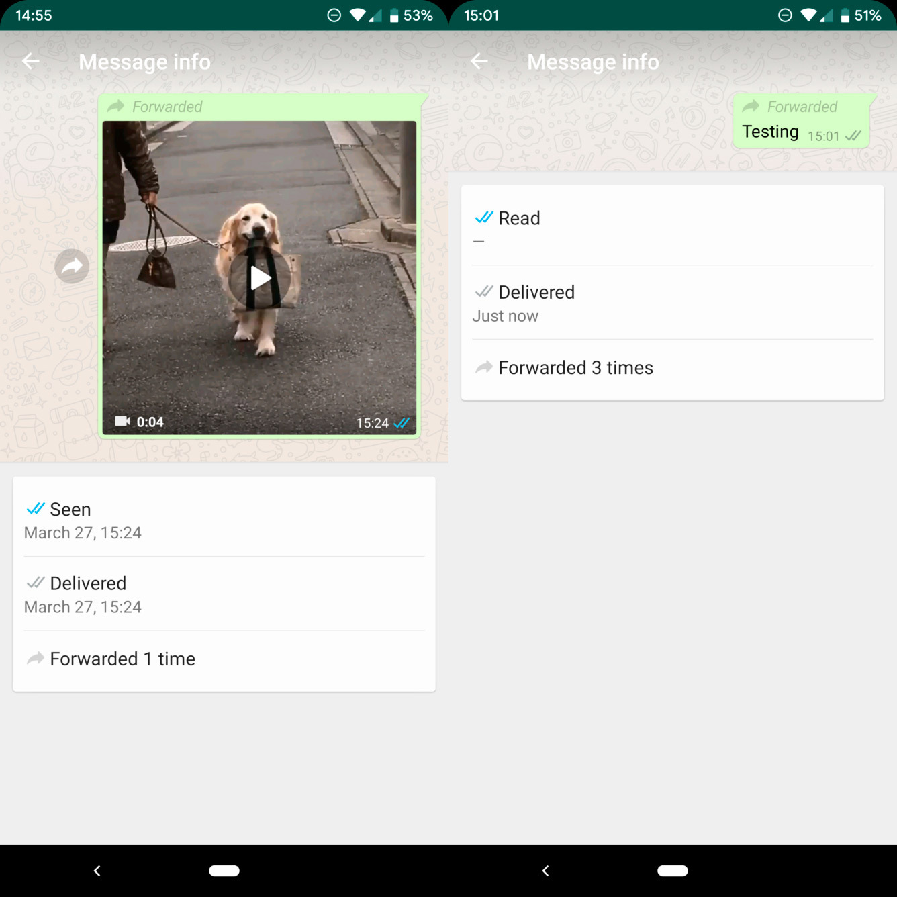Screen dimensions: 897x897
Task: Tap back arrow on left Message info screen
Action: [x=31, y=62]
